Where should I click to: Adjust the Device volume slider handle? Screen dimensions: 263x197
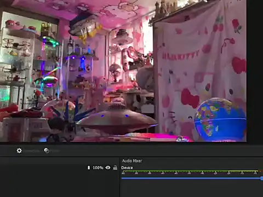click(x=261, y=178)
